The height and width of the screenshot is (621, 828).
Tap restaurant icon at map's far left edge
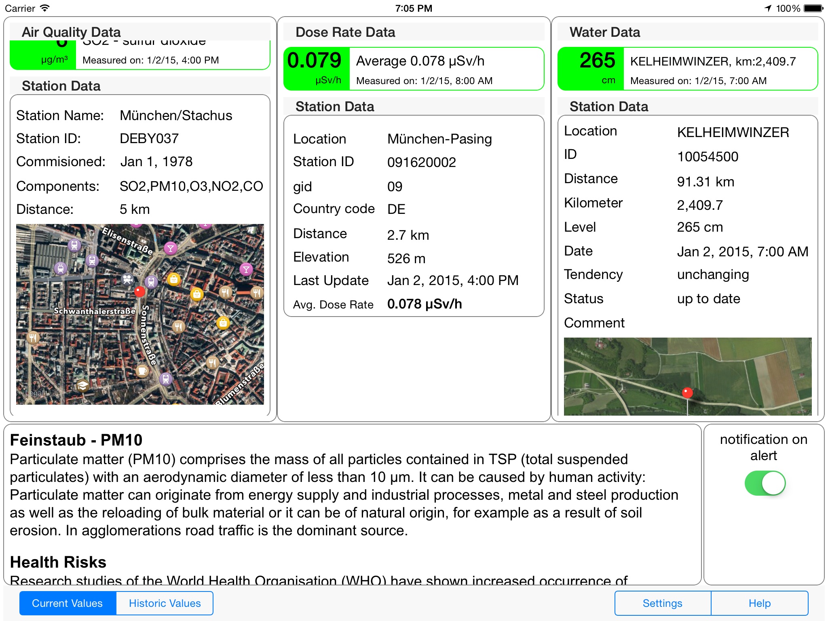[33, 337]
